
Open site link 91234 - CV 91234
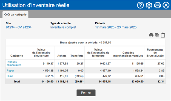19,27
